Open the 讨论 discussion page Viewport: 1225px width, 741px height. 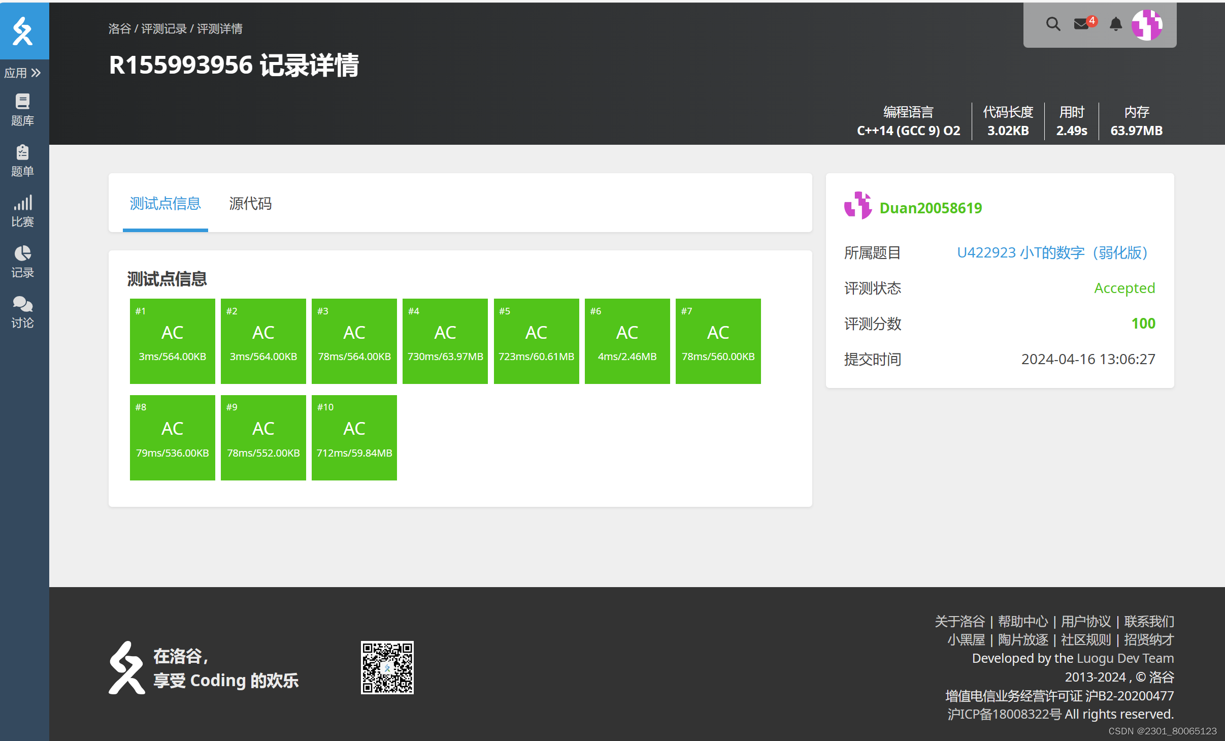(22, 313)
